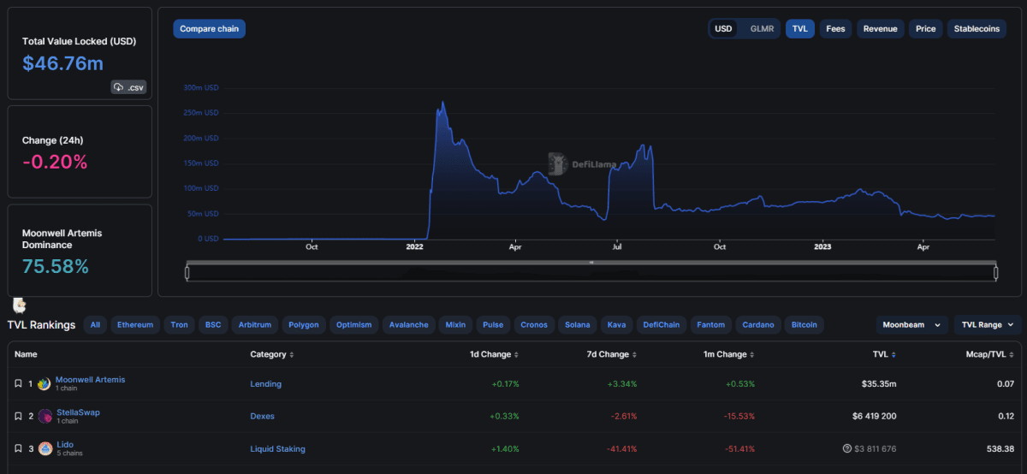The image size is (1027, 474).
Task: Sort table by 1d Change column
Action: coord(493,354)
